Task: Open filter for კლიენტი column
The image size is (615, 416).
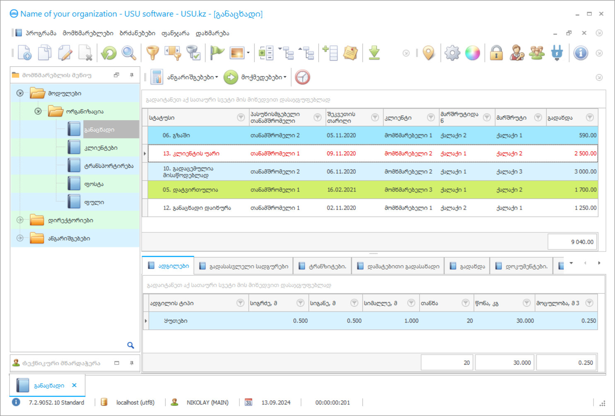Action: click(x=431, y=117)
